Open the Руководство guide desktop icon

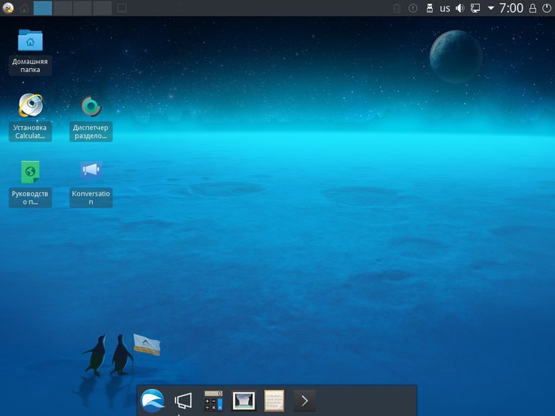30,171
